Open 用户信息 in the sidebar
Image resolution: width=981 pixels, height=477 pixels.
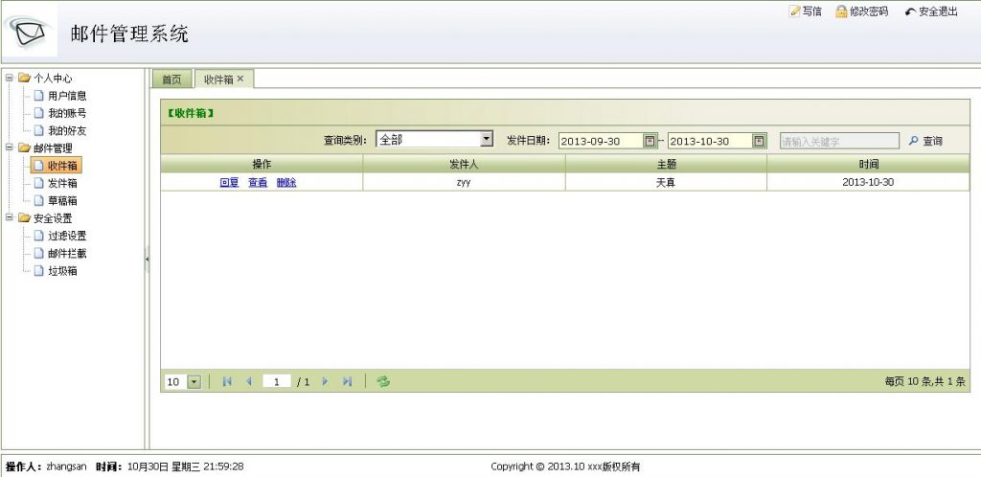[68, 96]
